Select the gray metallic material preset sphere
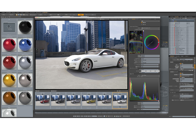 pos(25,80)
